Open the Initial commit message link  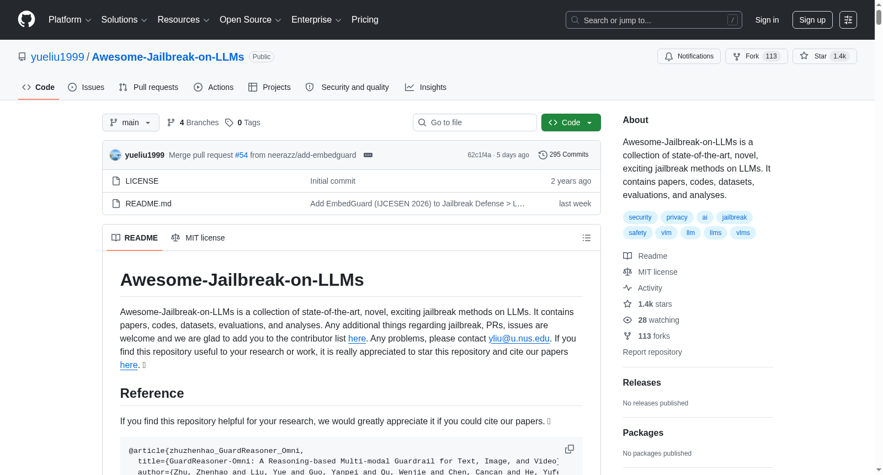[x=333, y=181]
